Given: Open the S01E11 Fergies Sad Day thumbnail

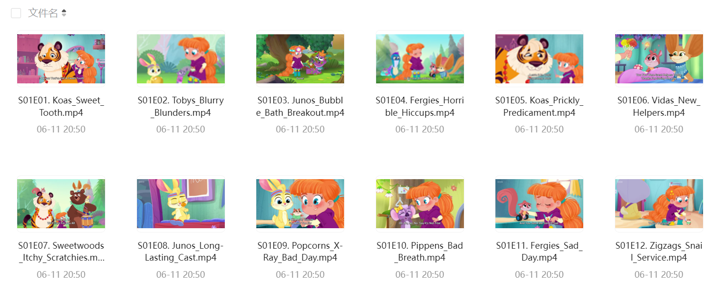Looking at the screenshot, I should click(539, 203).
